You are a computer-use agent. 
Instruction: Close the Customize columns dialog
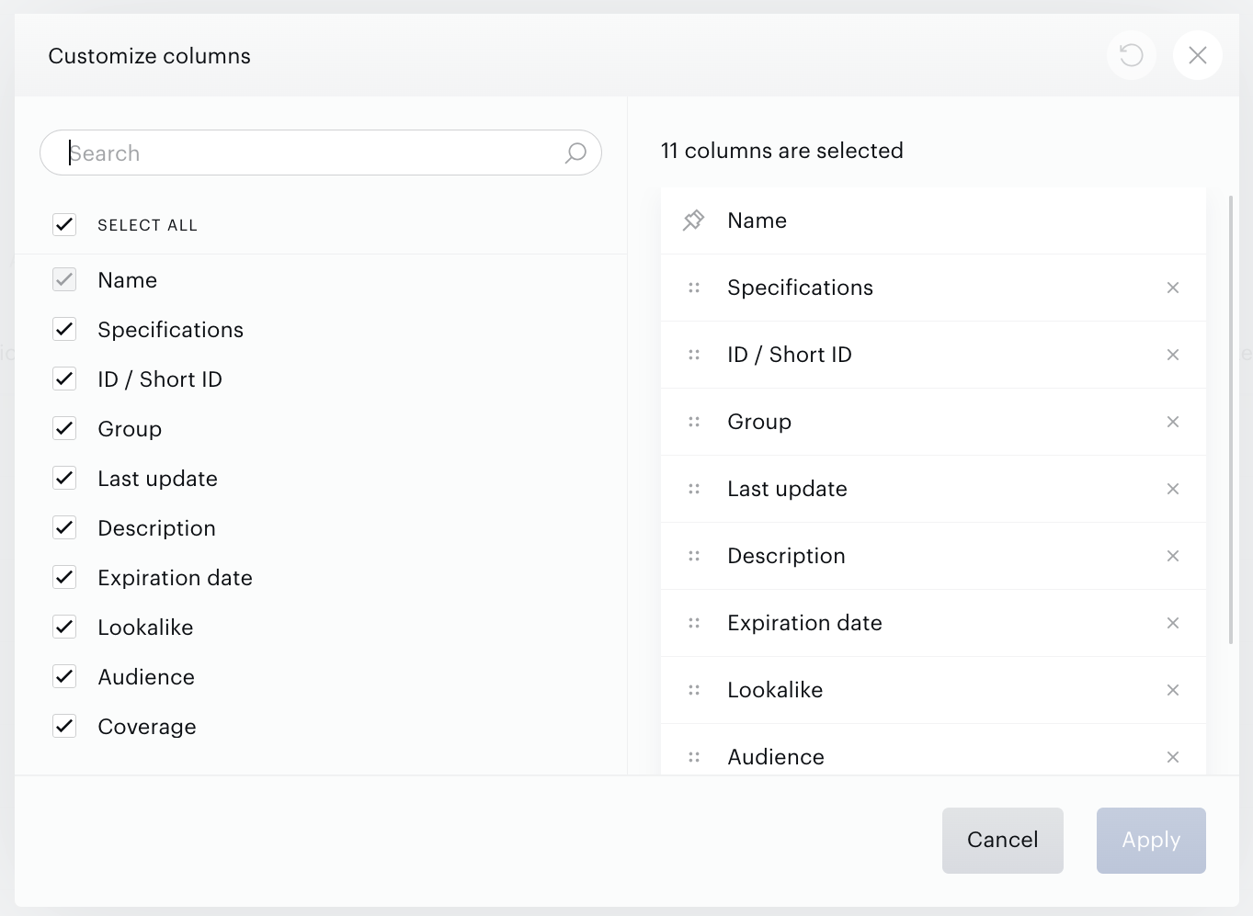[1197, 55]
